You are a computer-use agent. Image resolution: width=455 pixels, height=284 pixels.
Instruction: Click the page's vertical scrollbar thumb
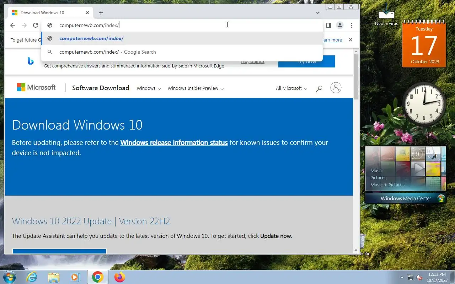click(356, 76)
